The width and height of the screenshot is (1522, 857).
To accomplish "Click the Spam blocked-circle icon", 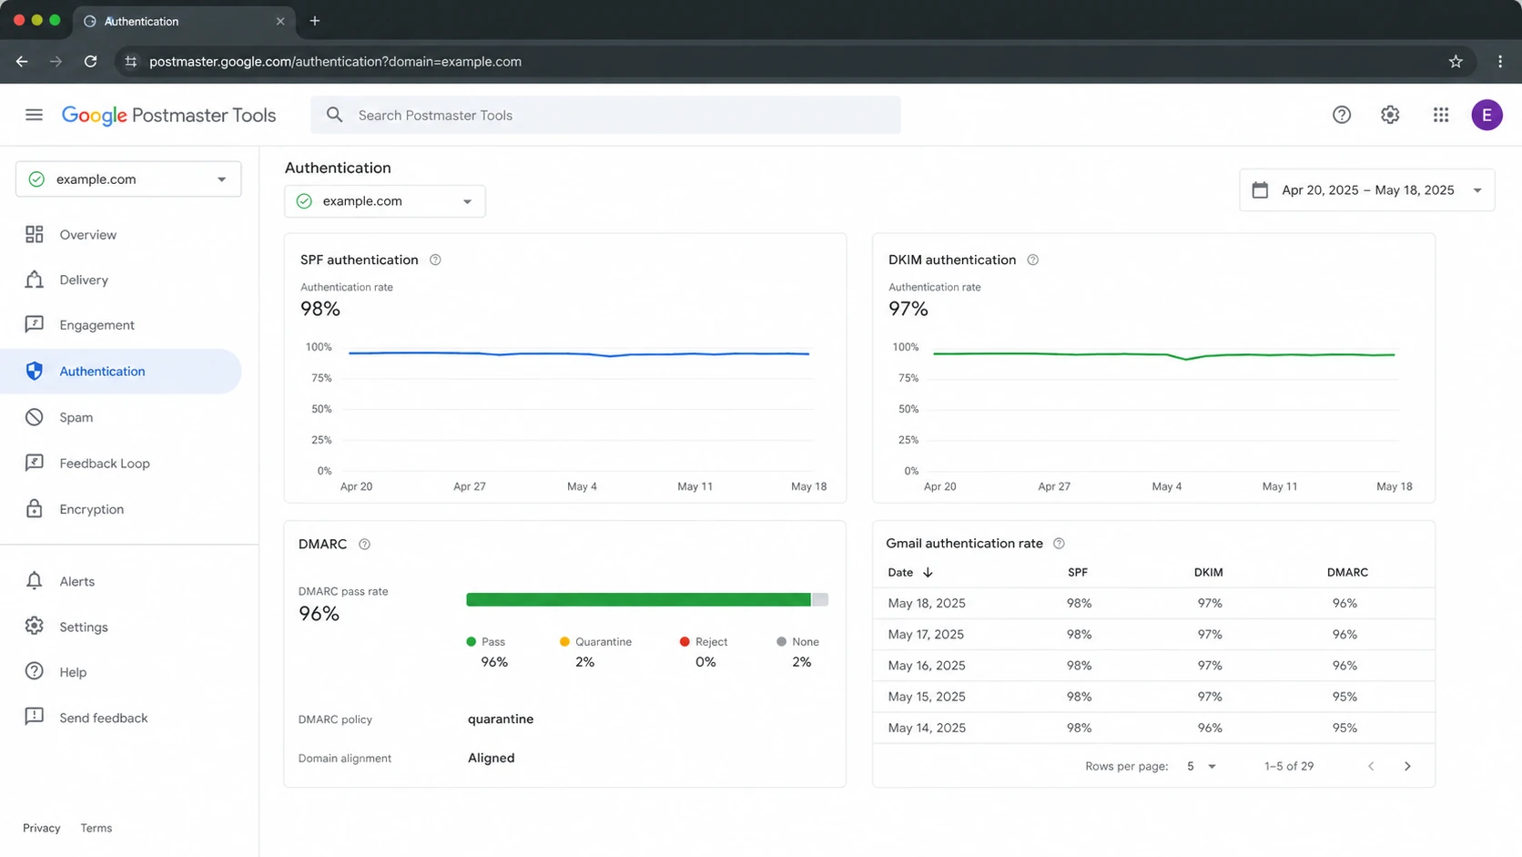I will coord(35,417).
